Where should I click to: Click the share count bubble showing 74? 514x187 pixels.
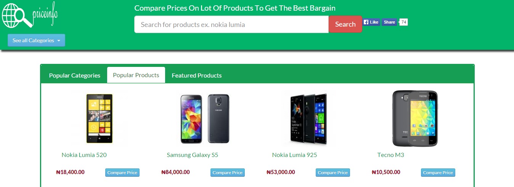click(x=404, y=22)
